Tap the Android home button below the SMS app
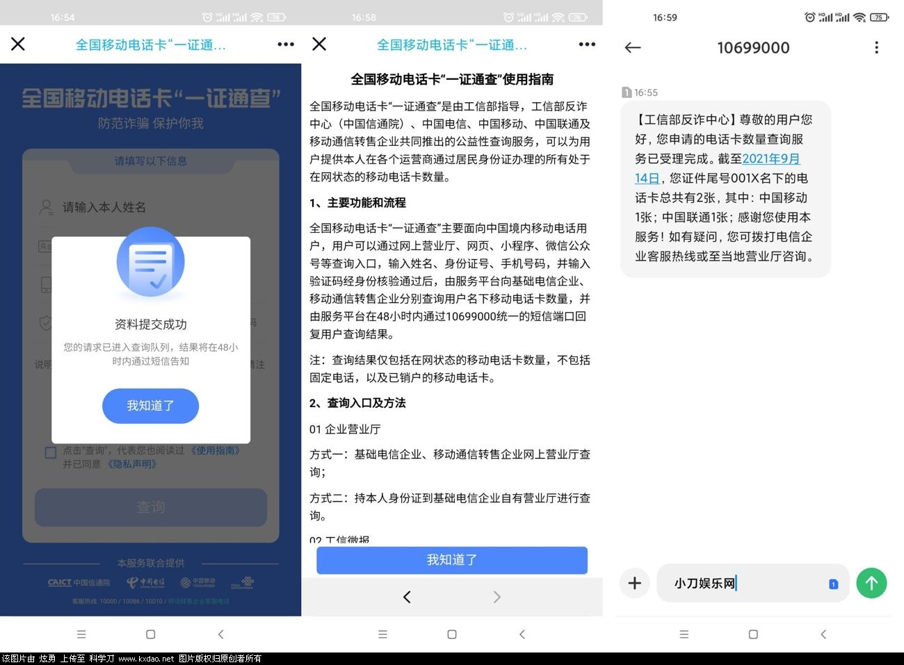 [x=753, y=634]
